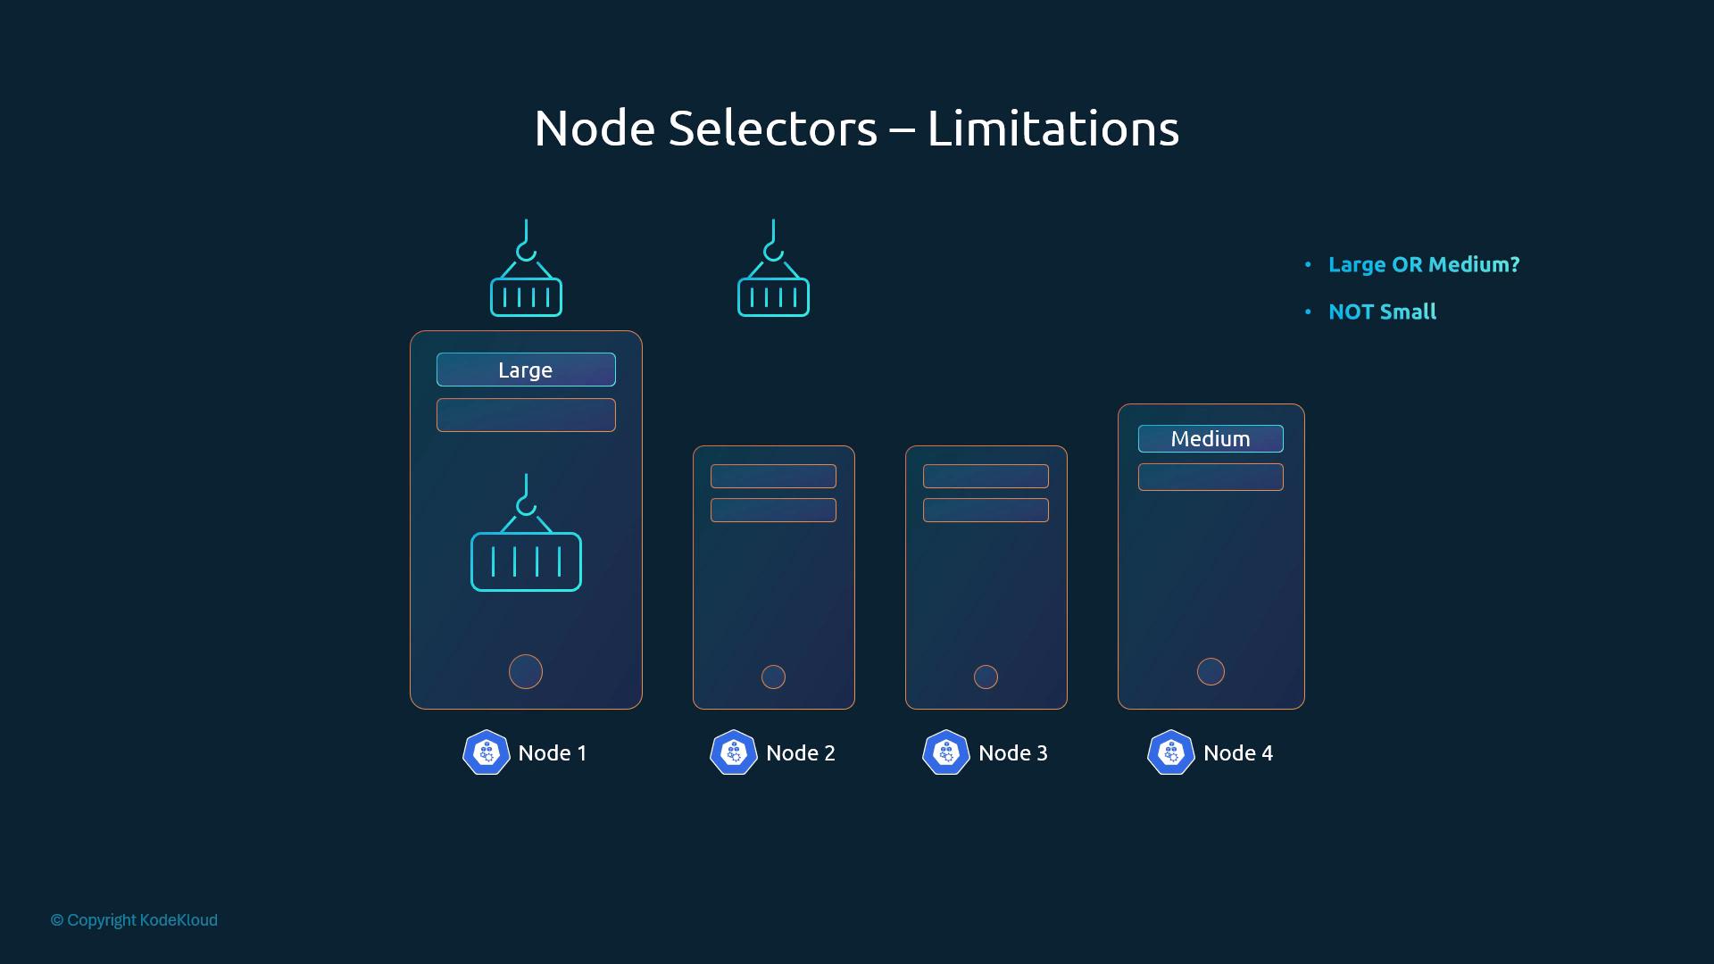
Task: Click the empty slot below the Medium label
Action: (x=1211, y=477)
